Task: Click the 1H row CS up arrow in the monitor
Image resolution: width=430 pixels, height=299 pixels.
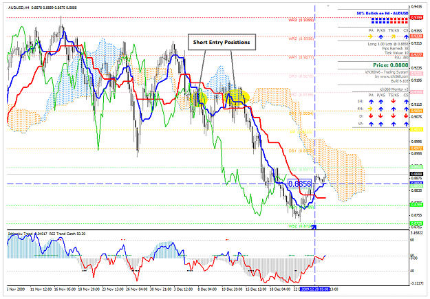Action: [x=406, y=102]
